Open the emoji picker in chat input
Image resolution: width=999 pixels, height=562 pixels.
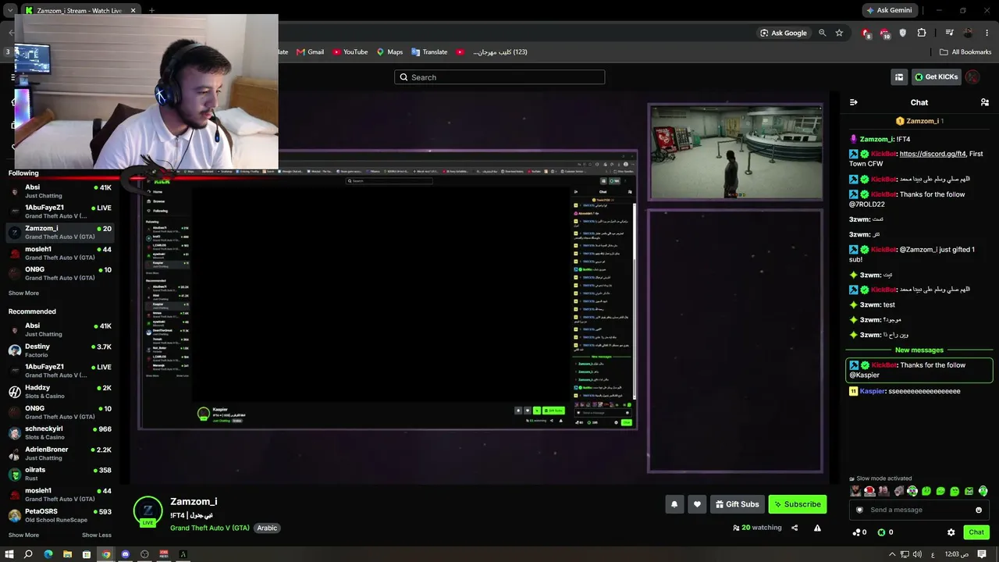[979, 510]
